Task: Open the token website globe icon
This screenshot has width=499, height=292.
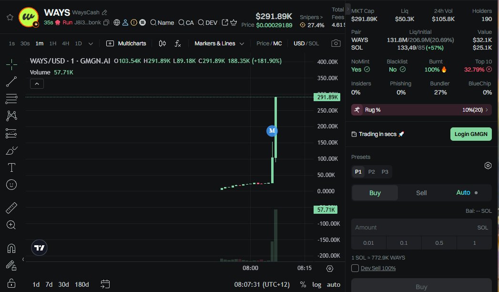Action: tap(117, 22)
